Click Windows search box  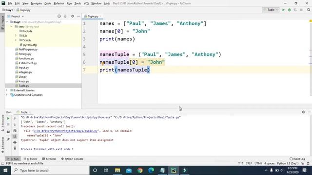(50, 170)
